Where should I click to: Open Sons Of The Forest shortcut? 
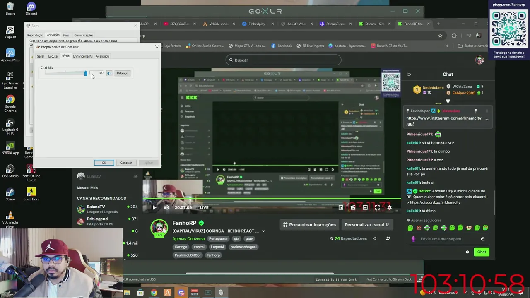[31, 173]
